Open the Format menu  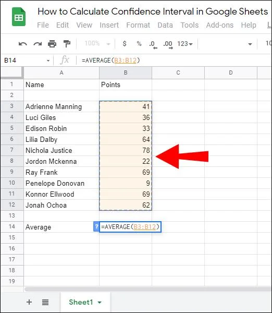coord(138,25)
